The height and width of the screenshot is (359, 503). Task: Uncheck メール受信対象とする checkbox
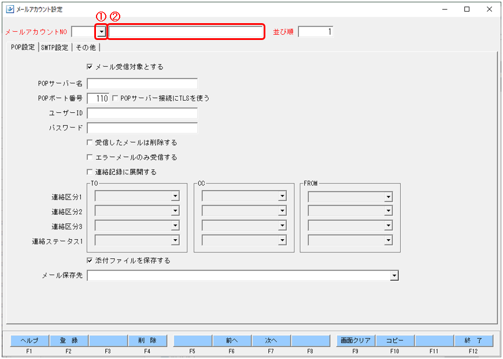(x=90, y=67)
